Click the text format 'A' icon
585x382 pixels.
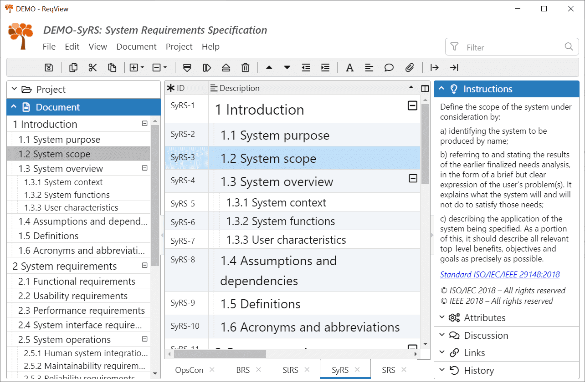coord(349,68)
